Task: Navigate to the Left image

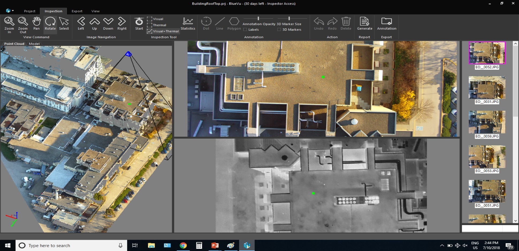Action: click(x=81, y=24)
